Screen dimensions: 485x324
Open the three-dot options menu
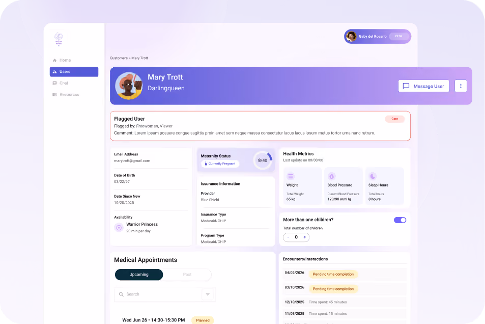[461, 86]
